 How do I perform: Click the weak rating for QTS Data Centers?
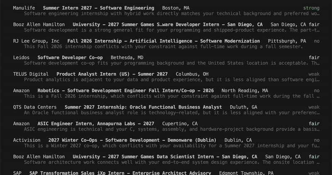coord(314,107)
